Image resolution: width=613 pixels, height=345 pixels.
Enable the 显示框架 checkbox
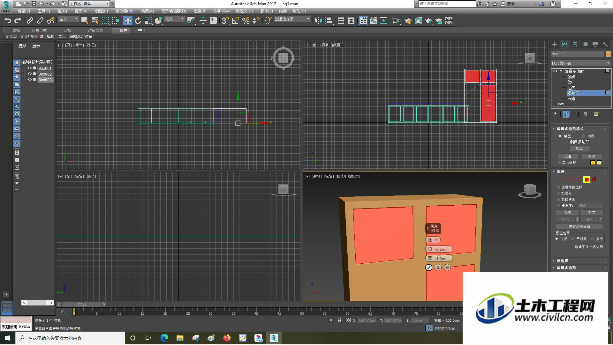coord(559,163)
